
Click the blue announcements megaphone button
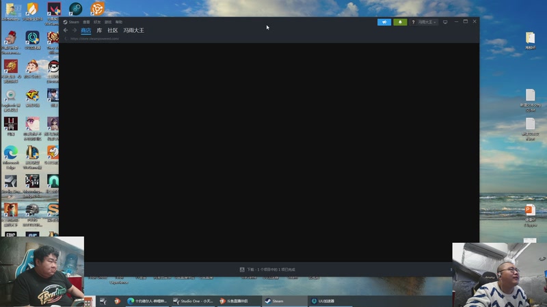click(384, 22)
